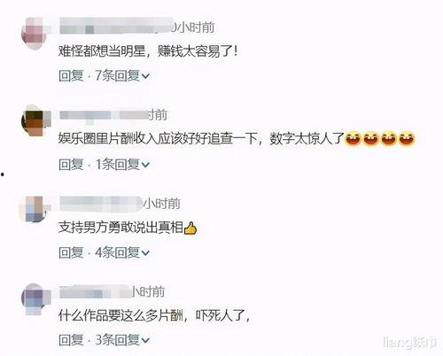Expand the 7条回复 chevron

click(145, 76)
